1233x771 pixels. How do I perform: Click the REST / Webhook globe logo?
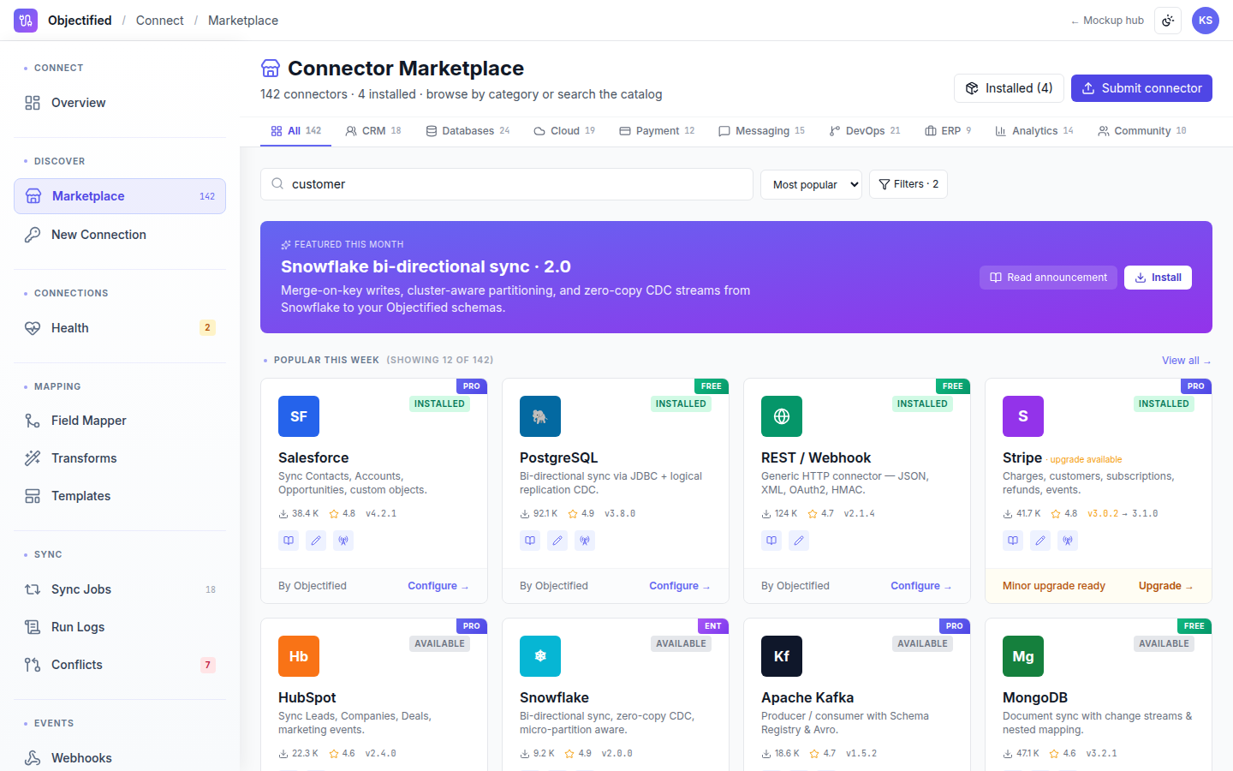[x=782, y=416]
